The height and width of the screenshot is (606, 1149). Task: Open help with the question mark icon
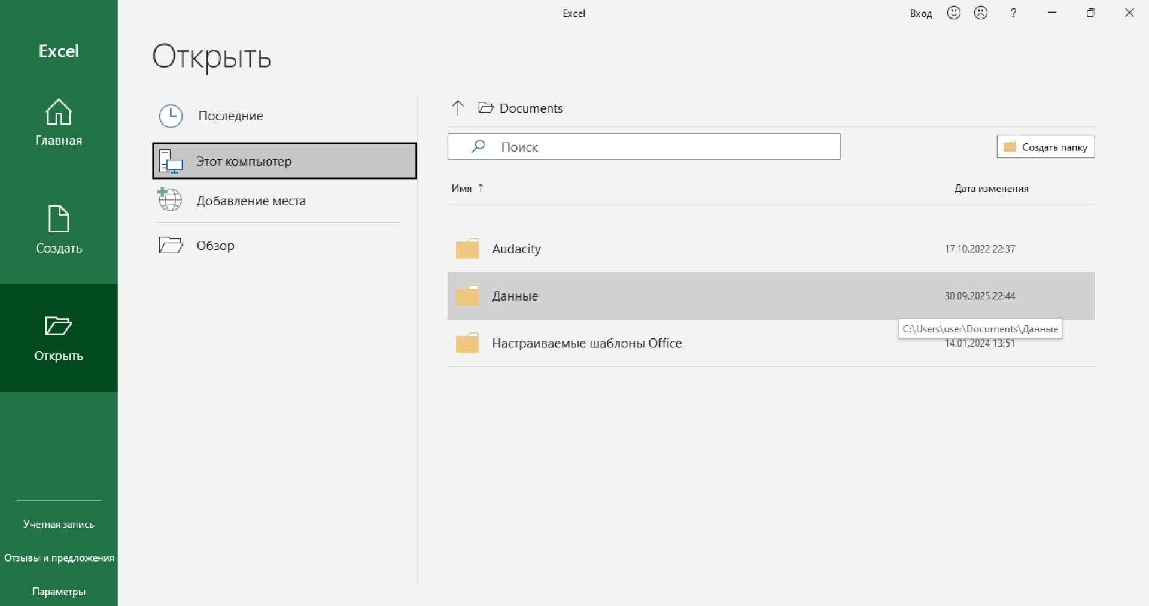tap(1013, 13)
